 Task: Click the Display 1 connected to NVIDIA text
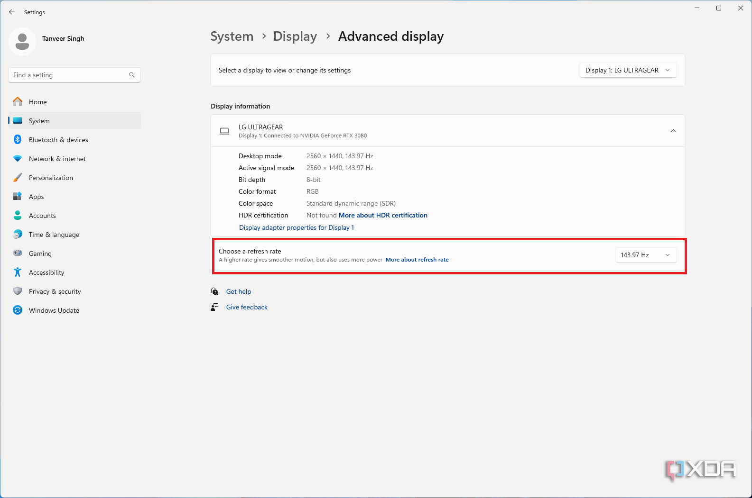tap(303, 136)
